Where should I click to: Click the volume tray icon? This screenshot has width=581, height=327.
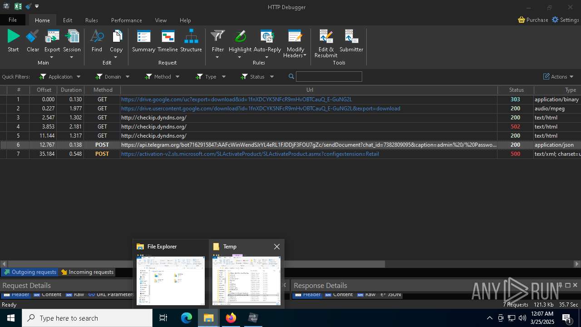click(522, 318)
